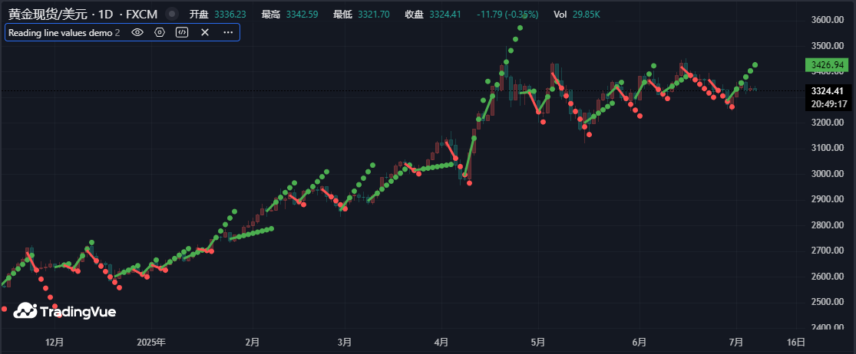Click the -11.79 (-0.35%) change value
Image resolution: width=856 pixels, height=354 pixels.
click(507, 15)
